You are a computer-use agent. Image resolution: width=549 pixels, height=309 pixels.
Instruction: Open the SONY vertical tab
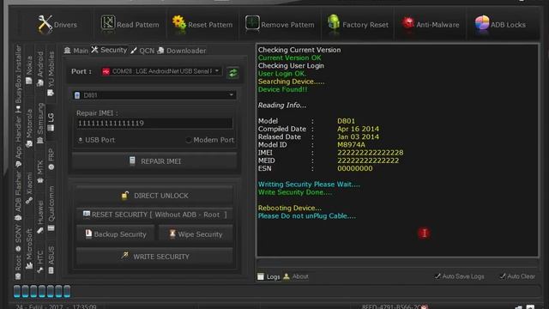18,238
